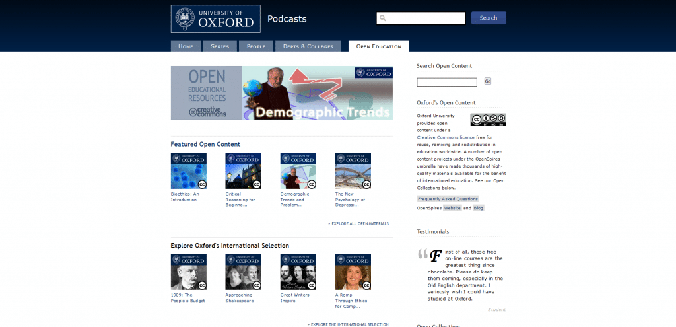Follow the Explore All Open Materials link

pyautogui.click(x=358, y=223)
